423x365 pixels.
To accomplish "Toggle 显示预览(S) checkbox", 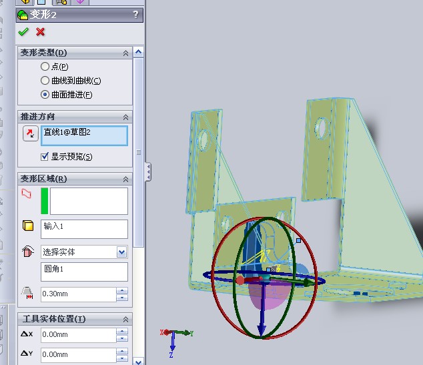I will [45, 156].
